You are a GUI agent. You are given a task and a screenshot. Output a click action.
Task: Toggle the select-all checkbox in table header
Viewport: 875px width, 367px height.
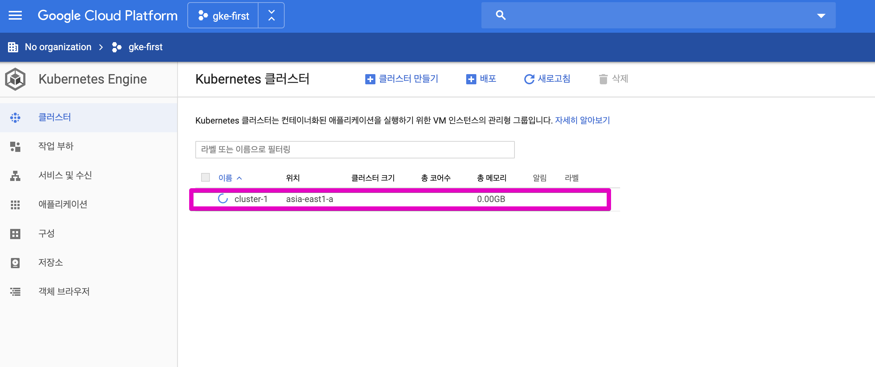pyautogui.click(x=205, y=177)
